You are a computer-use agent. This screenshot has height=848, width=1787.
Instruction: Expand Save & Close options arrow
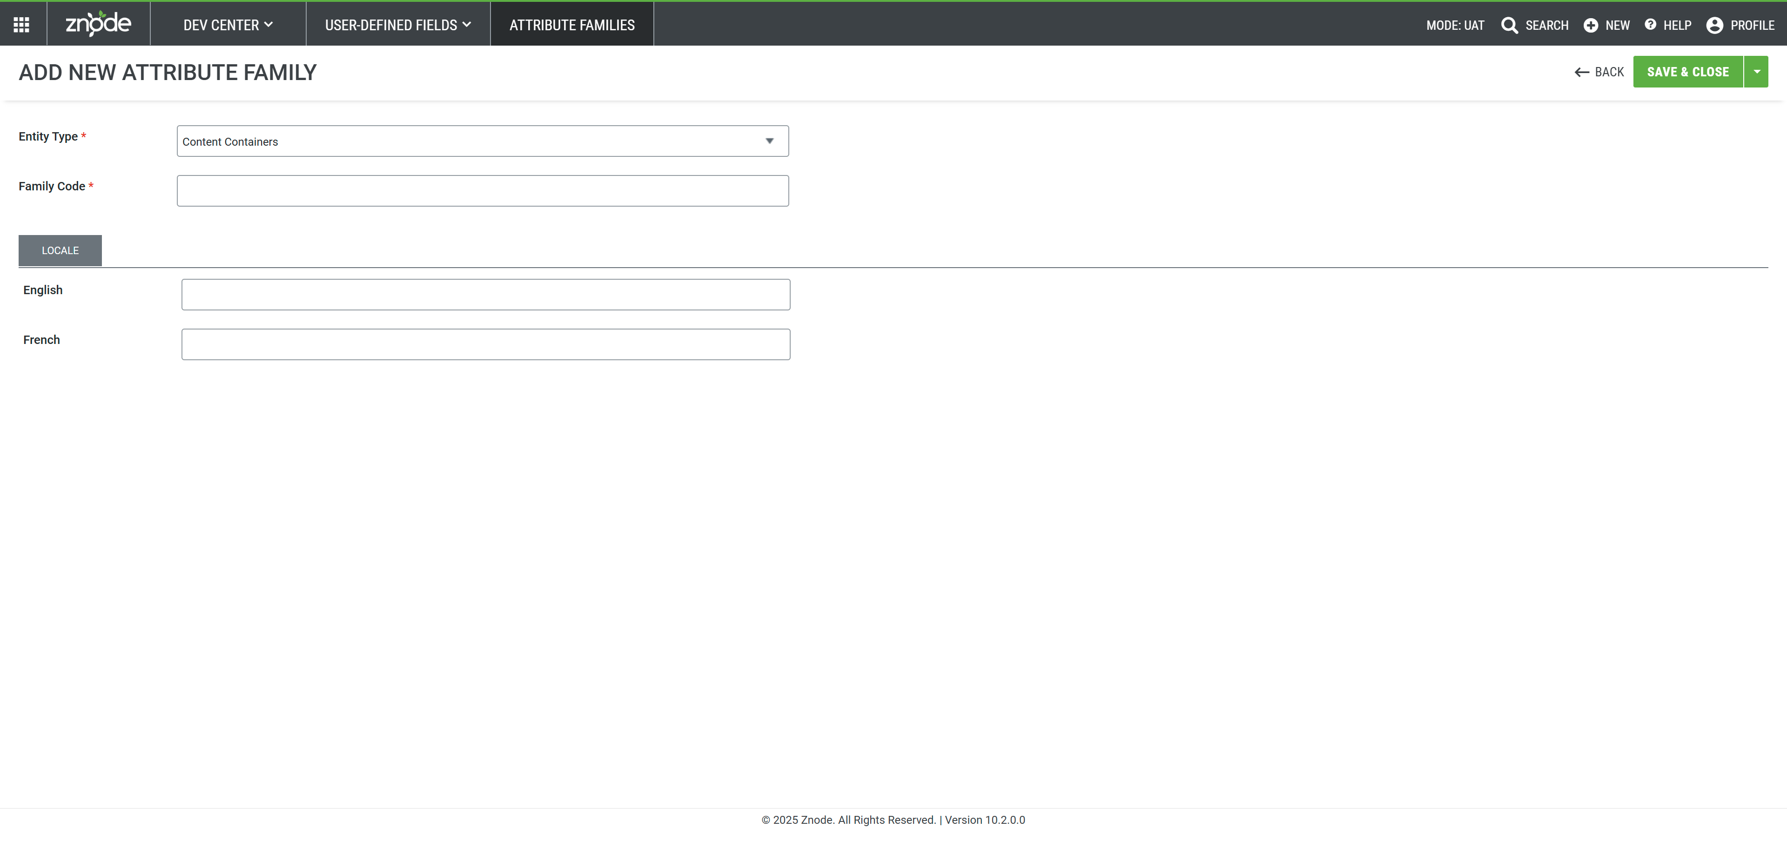pos(1756,72)
